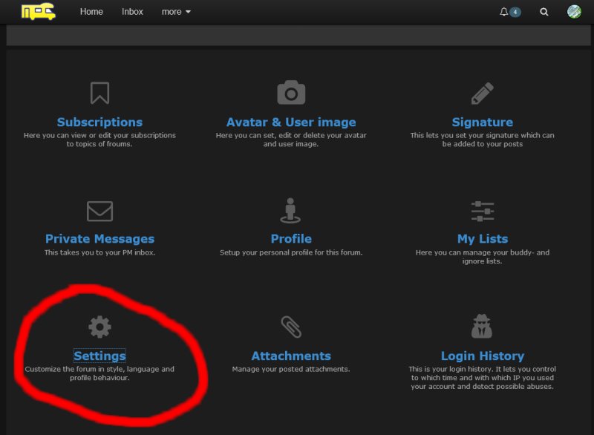Click the Subscriptions bookmark icon
Screen dimensions: 594x435
(99, 93)
